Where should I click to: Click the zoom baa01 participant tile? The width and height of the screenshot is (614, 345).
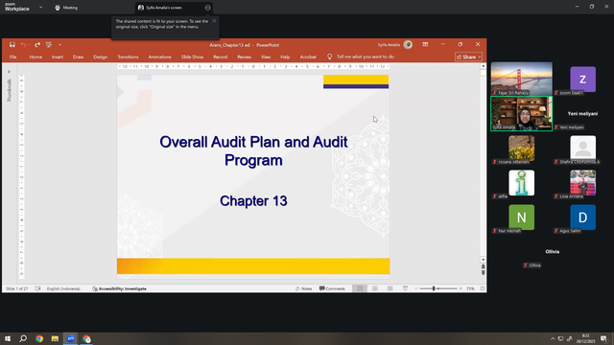click(x=582, y=80)
